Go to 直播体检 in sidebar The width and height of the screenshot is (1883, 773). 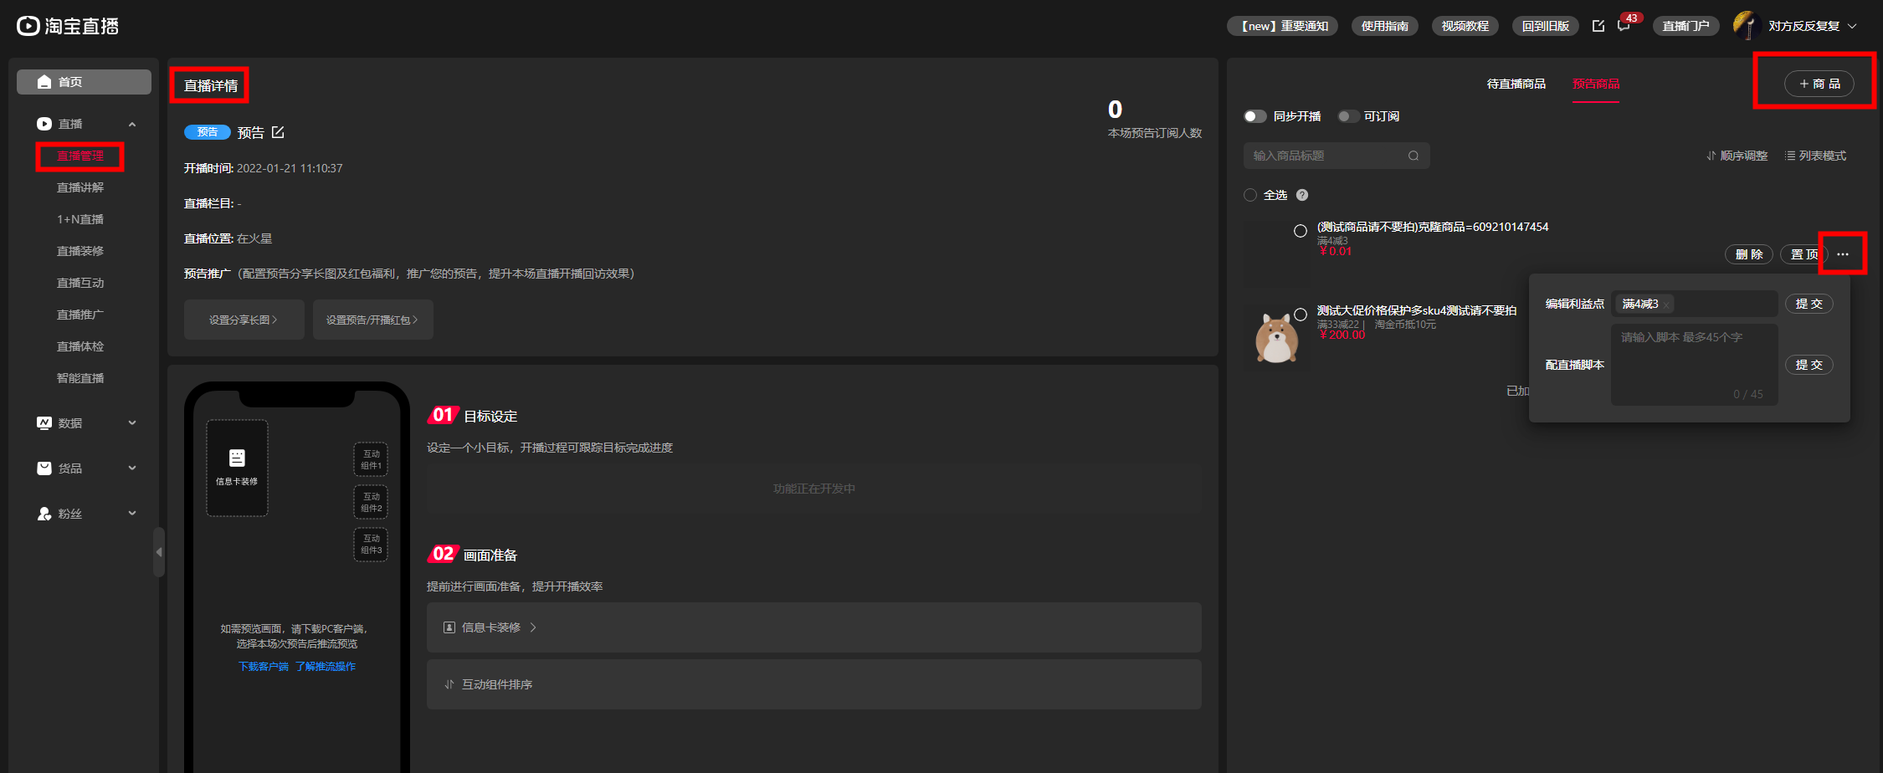click(x=80, y=346)
